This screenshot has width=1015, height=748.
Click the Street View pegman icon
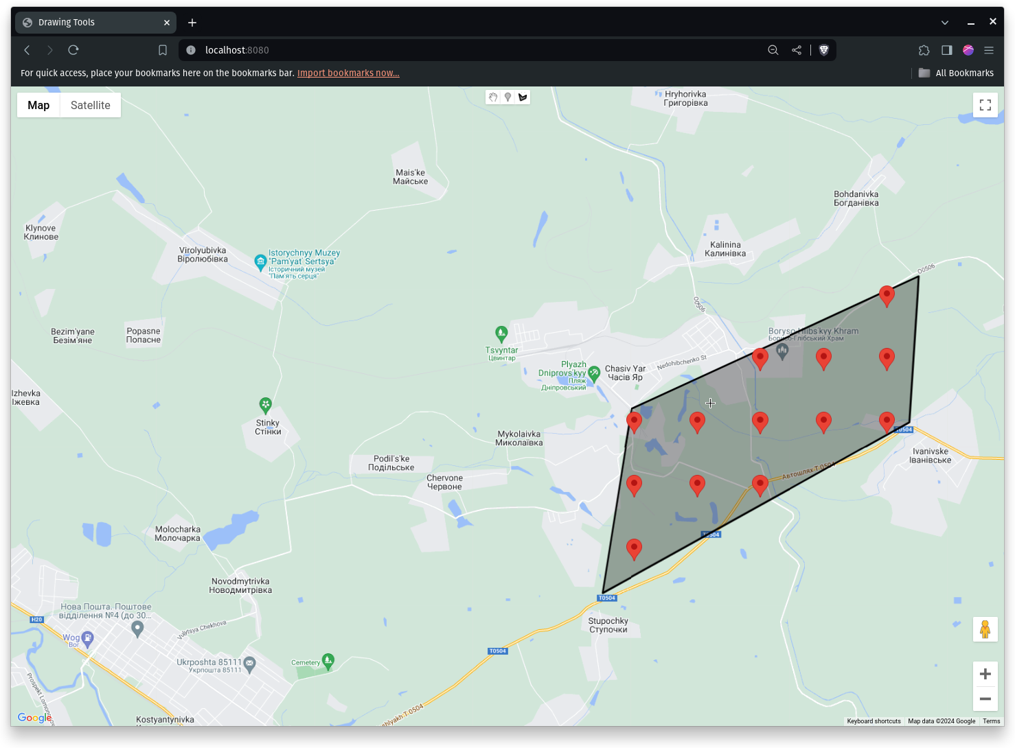point(985,629)
